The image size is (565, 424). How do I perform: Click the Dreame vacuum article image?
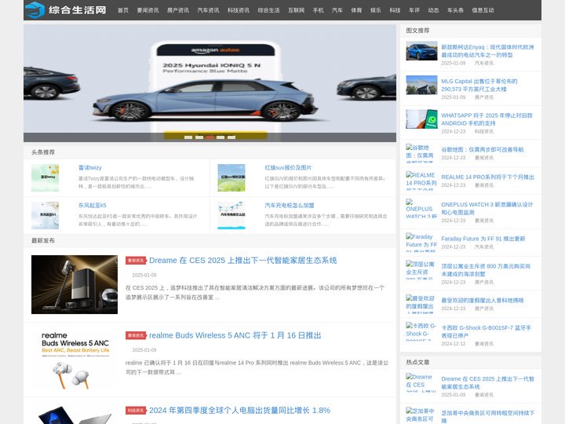tap(75, 284)
